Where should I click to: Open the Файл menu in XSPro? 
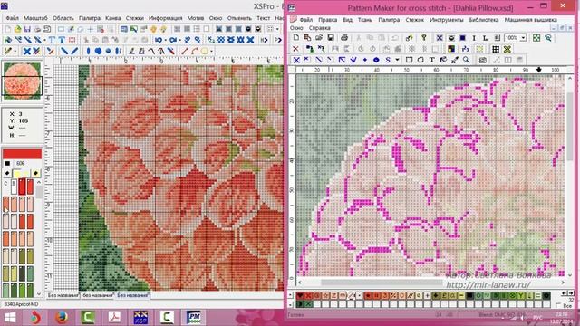tap(12, 18)
